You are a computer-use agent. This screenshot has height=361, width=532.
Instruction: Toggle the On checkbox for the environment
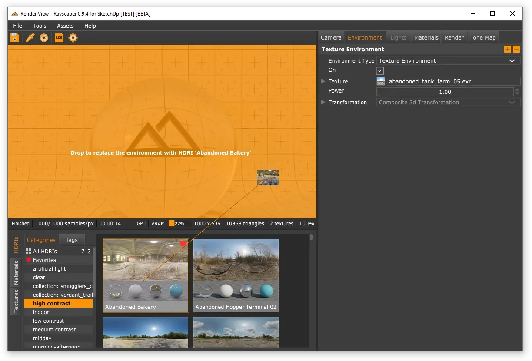[380, 70]
